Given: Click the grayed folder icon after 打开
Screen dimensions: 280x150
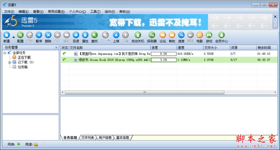Looking at the screenshot, I should [66, 35].
